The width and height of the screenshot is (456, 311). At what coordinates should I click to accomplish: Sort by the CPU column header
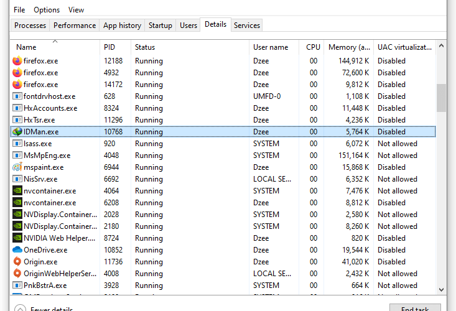[312, 47]
